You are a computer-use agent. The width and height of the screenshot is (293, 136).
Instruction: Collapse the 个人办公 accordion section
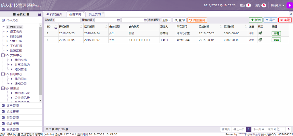pos(21,20)
